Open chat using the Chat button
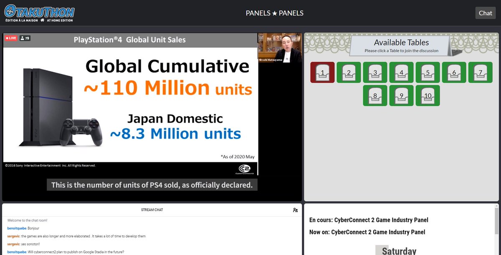This screenshot has height=255, width=501. (485, 13)
